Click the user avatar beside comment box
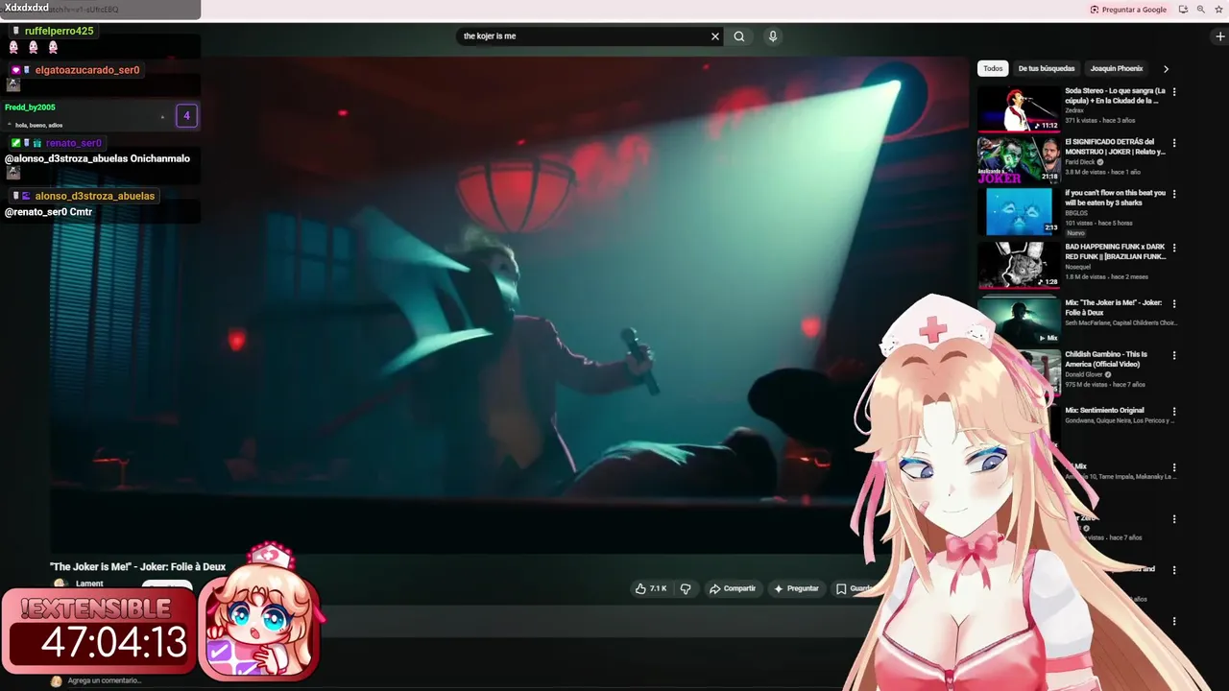1229x691 pixels. pyautogui.click(x=57, y=680)
